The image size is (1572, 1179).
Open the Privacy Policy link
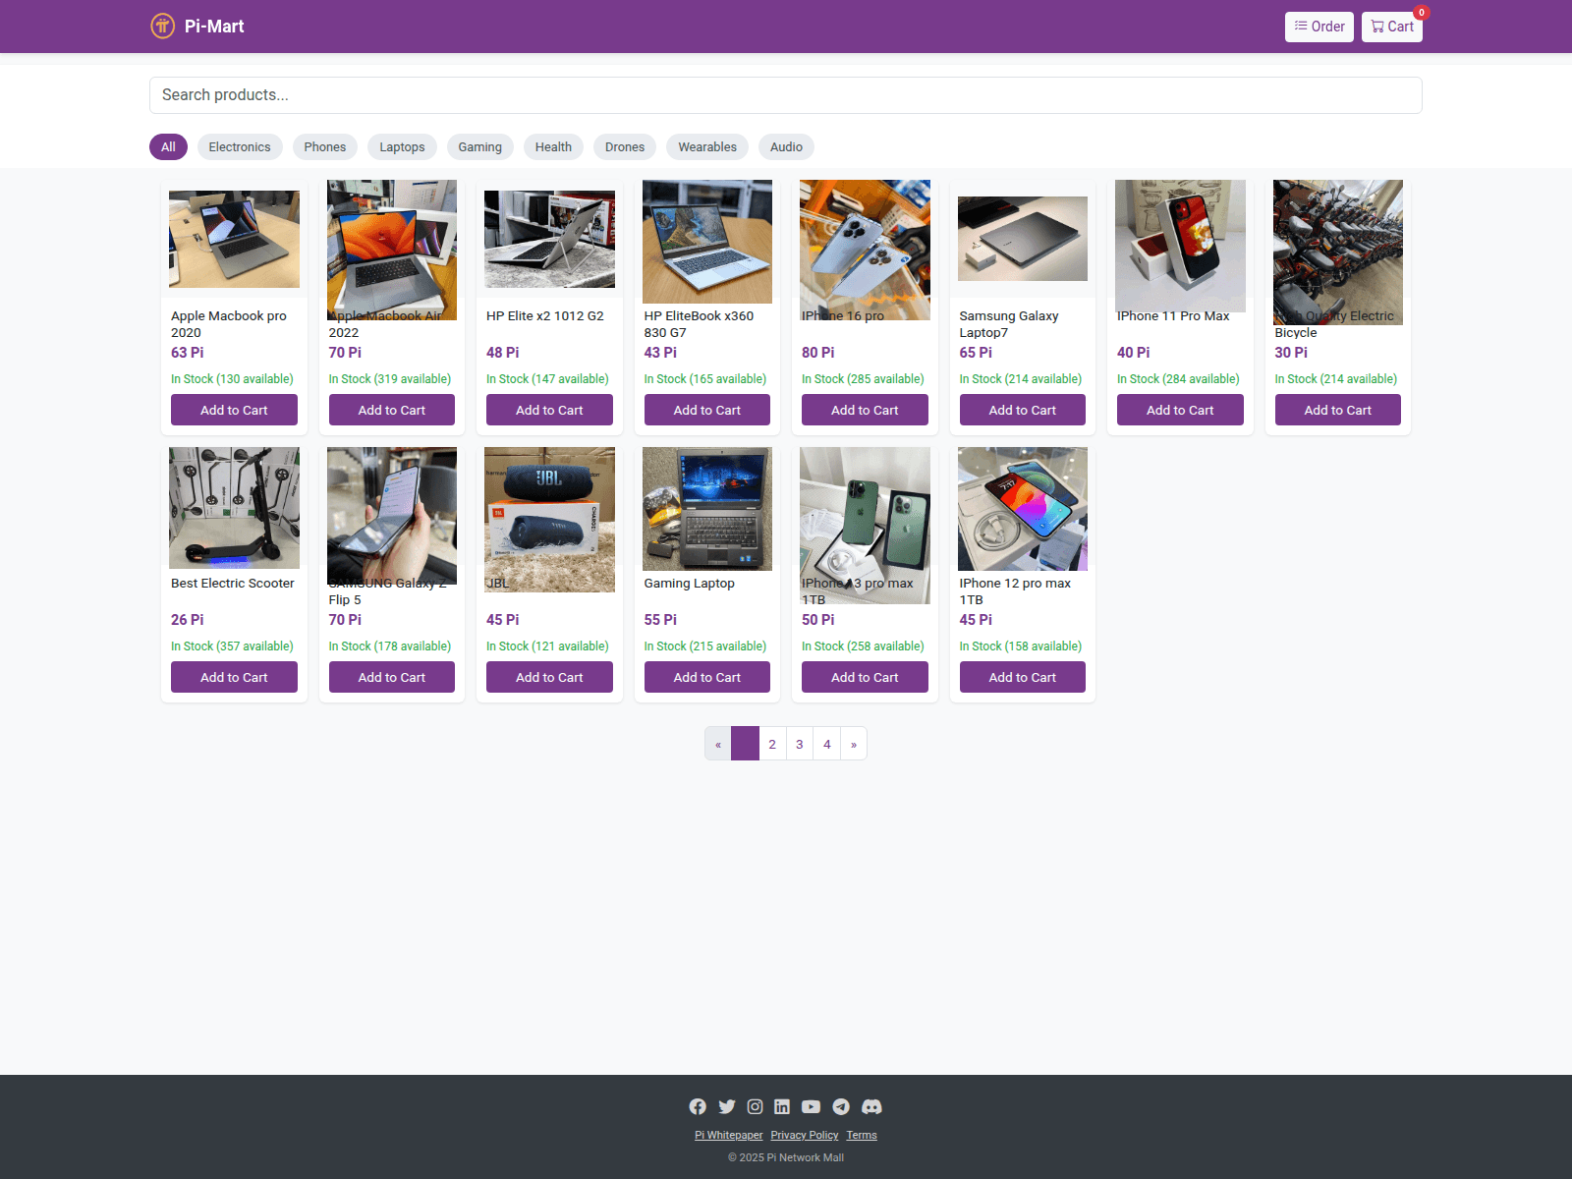coord(805,1135)
